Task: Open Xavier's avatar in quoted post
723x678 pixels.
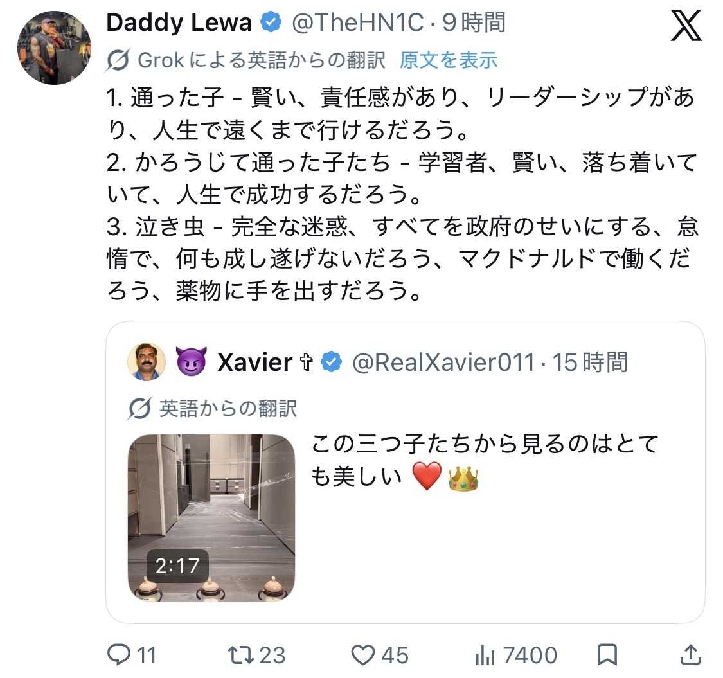Action: (x=147, y=362)
